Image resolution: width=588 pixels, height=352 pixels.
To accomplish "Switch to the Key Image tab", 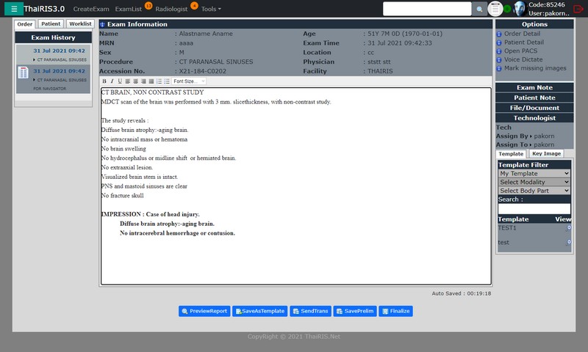I will tap(546, 154).
